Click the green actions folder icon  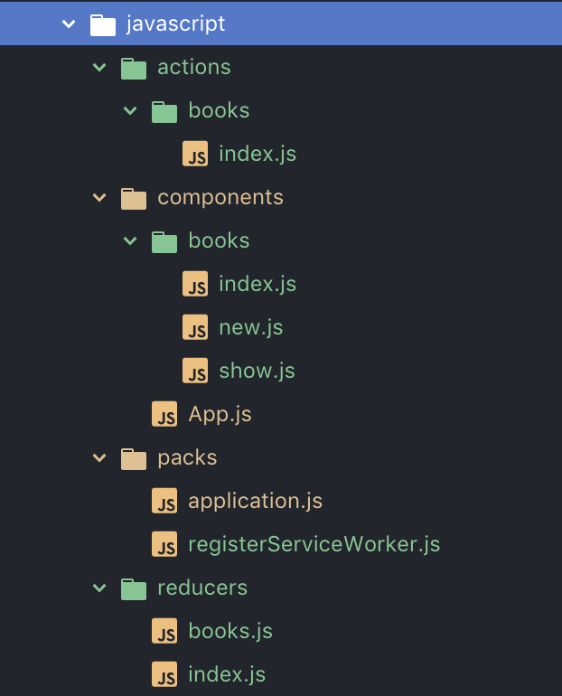(x=134, y=68)
